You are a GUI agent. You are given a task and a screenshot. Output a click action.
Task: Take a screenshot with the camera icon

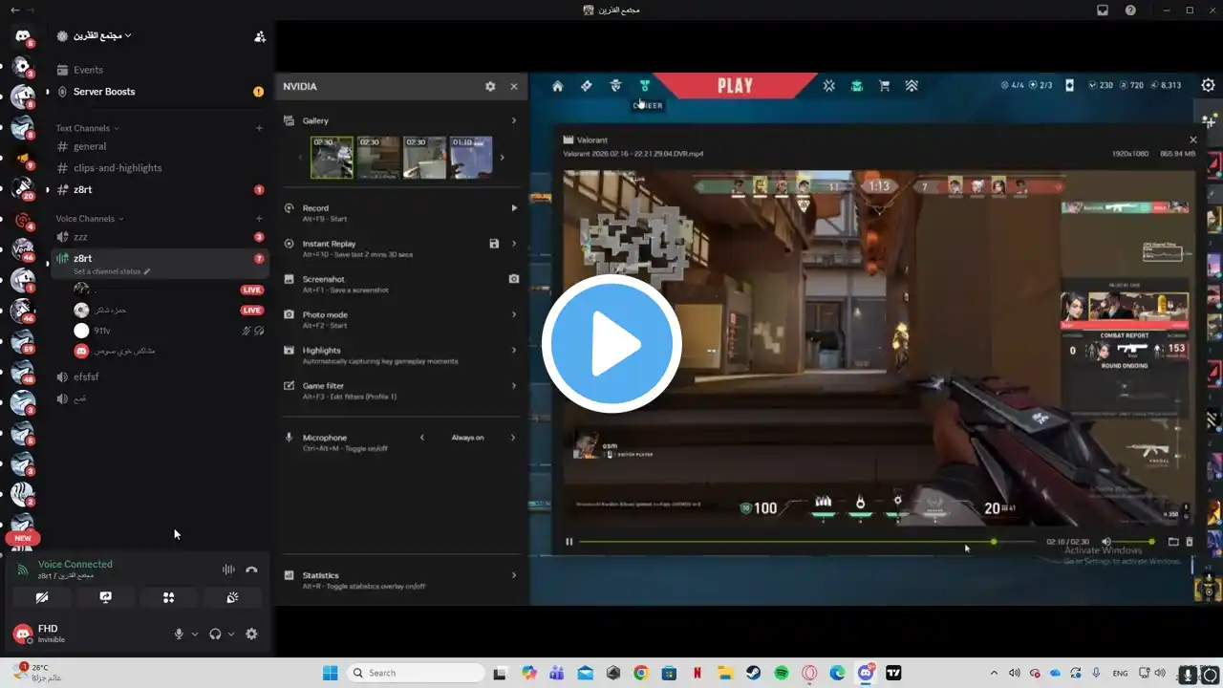click(x=514, y=279)
